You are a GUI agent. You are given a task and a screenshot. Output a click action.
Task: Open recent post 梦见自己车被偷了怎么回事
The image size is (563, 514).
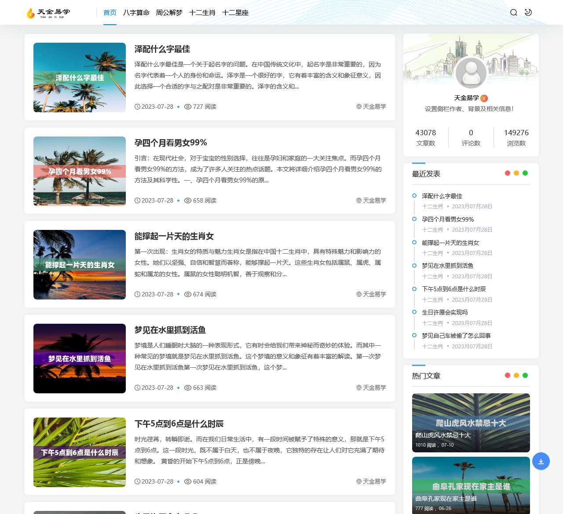pos(456,336)
